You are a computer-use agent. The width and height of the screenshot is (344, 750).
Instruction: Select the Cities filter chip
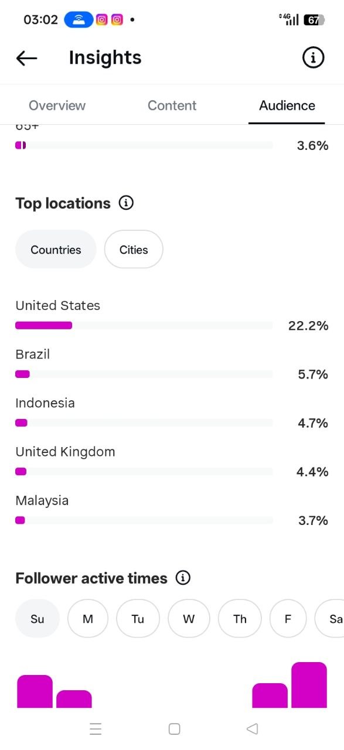pyautogui.click(x=134, y=249)
